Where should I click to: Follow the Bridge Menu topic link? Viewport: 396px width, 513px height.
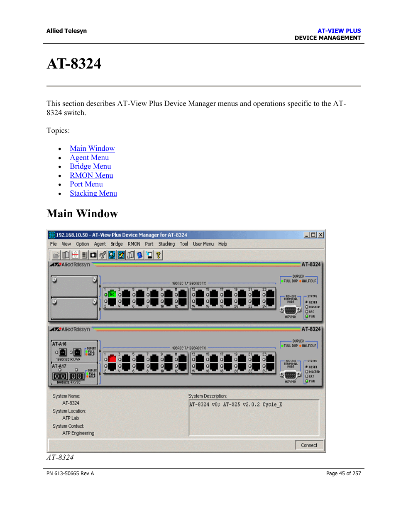(x=90, y=166)
